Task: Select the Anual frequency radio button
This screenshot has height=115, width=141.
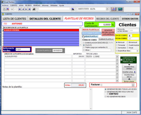Action: pos(127,48)
